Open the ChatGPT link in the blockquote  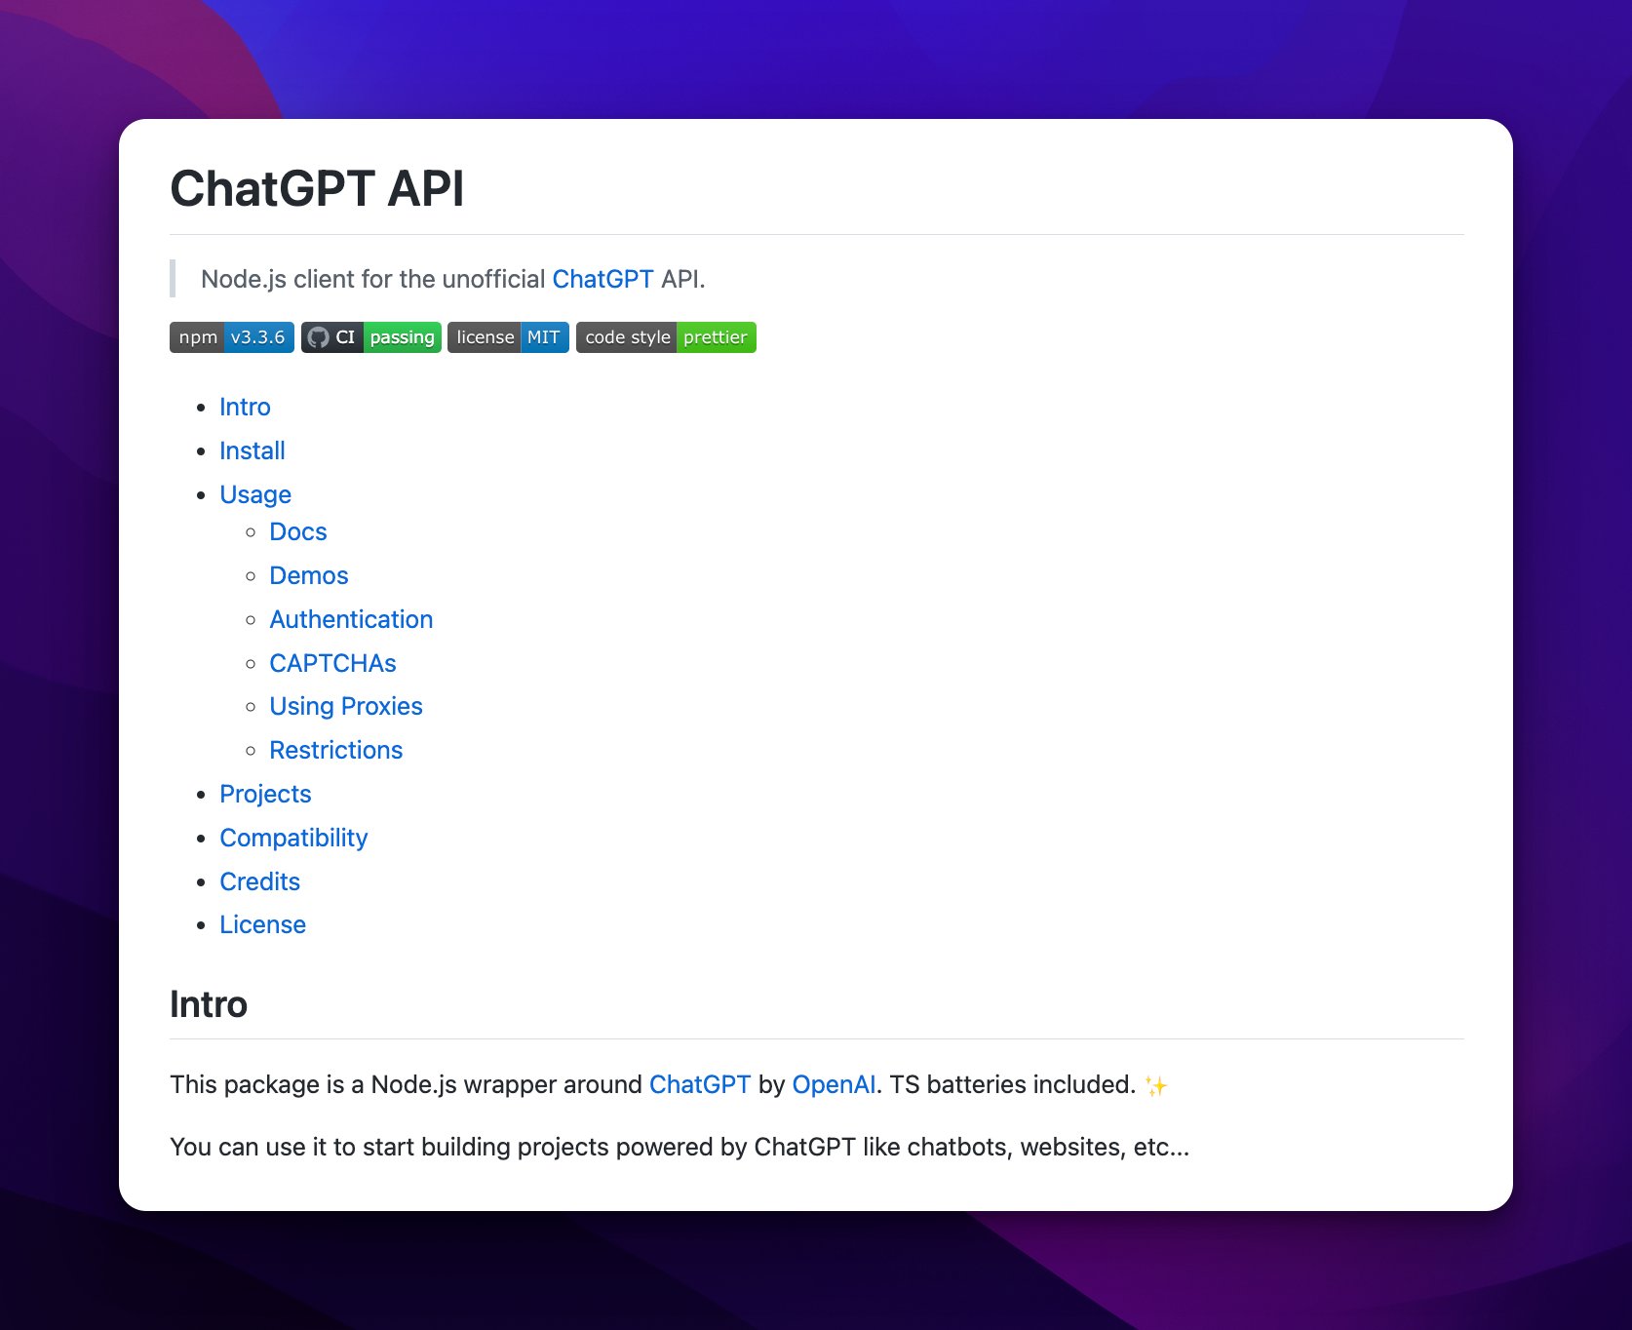click(x=602, y=279)
